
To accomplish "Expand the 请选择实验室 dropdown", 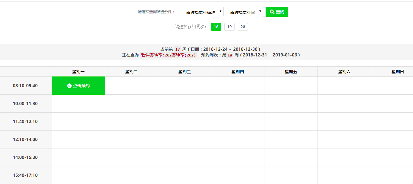I will point(244,12).
